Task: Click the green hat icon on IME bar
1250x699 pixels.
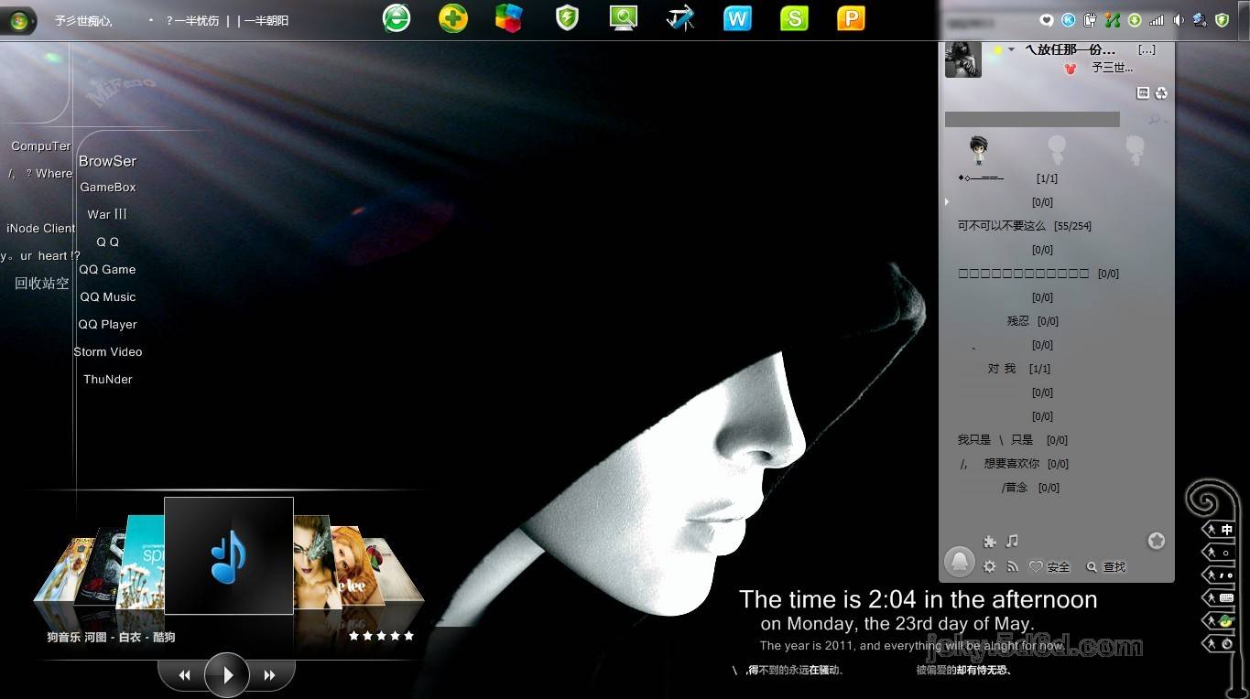Action: pos(1227,621)
